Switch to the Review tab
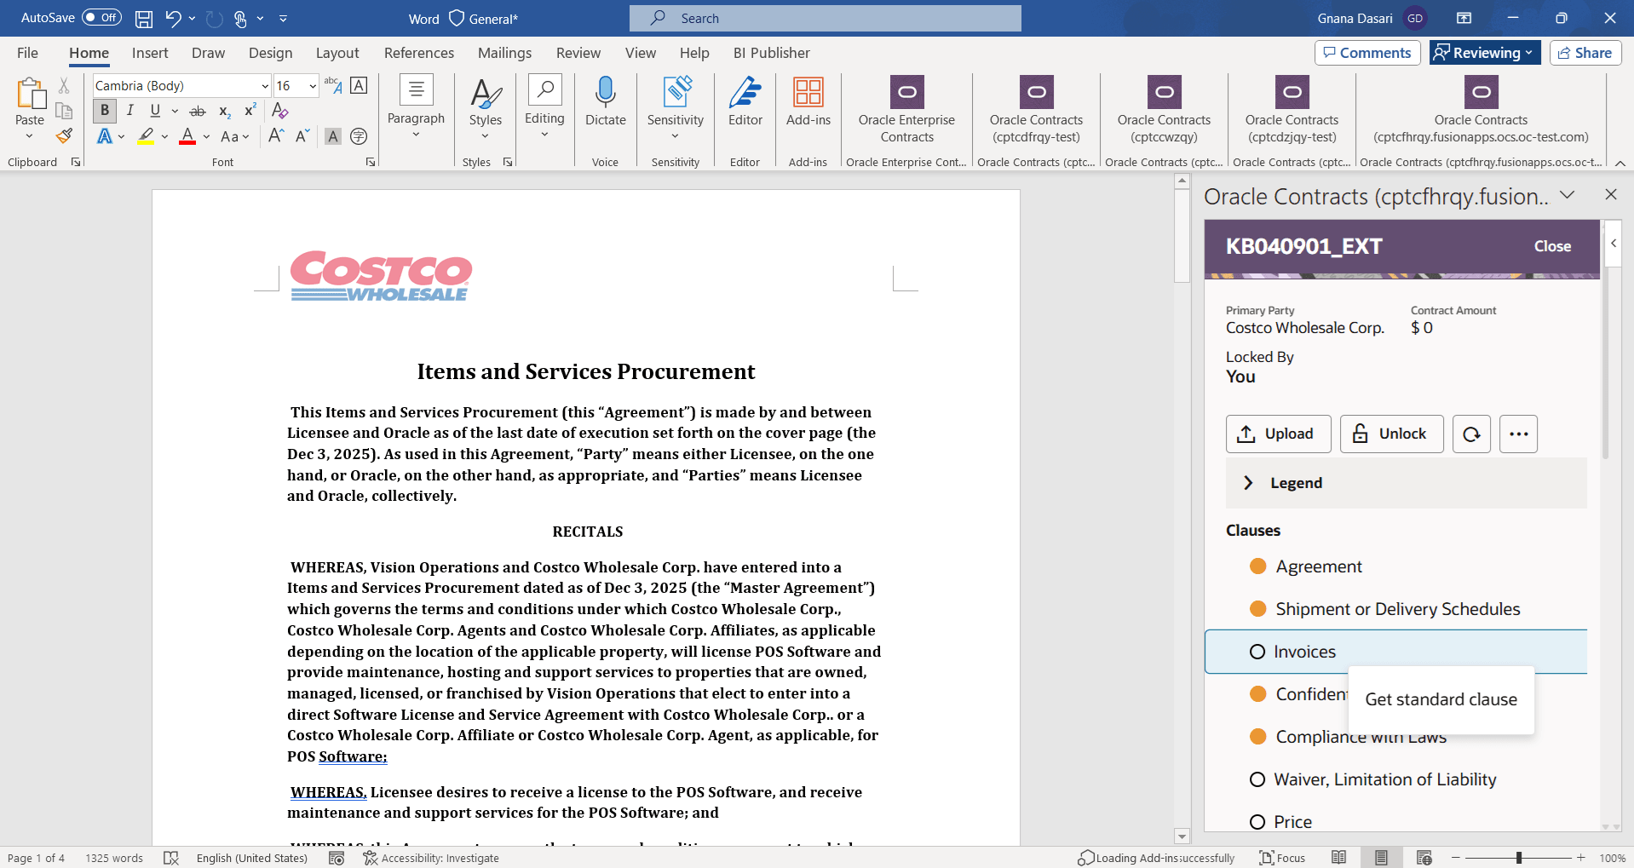 pyautogui.click(x=578, y=53)
